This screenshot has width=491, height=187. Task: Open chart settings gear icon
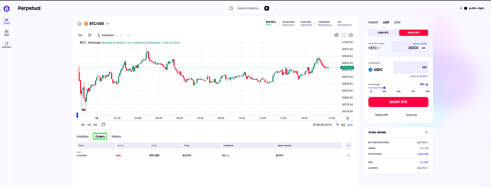[x=336, y=35]
